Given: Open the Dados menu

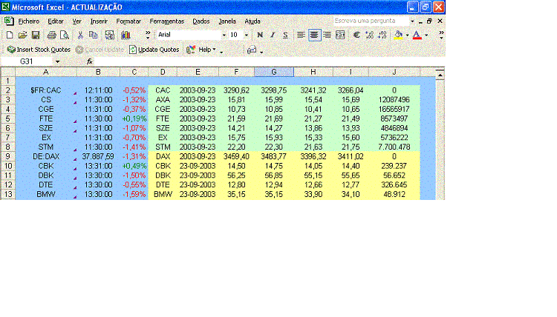Looking at the screenshot, I should tap(201, 21).
